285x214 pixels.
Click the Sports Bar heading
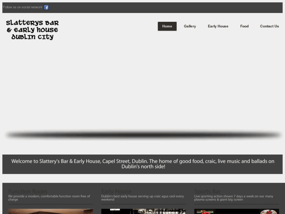click(x=207, y=191)
